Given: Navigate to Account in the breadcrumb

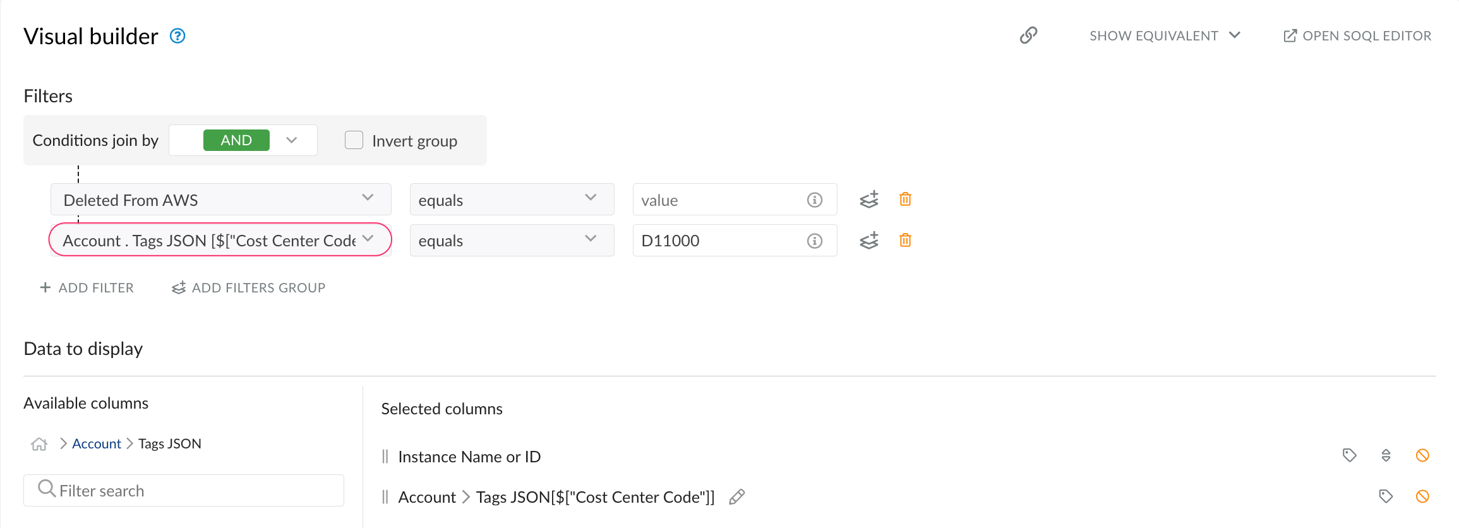Looking at the screenshot, I should click(x=96, y=443).
